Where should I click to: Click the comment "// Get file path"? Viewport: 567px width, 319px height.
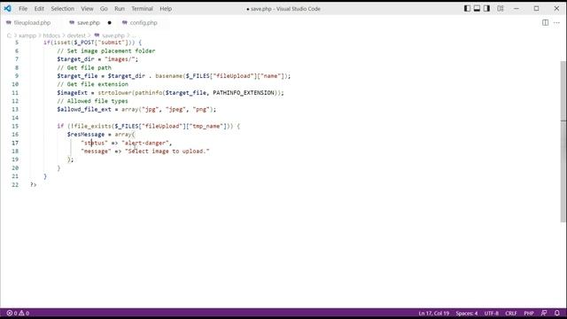84,67
